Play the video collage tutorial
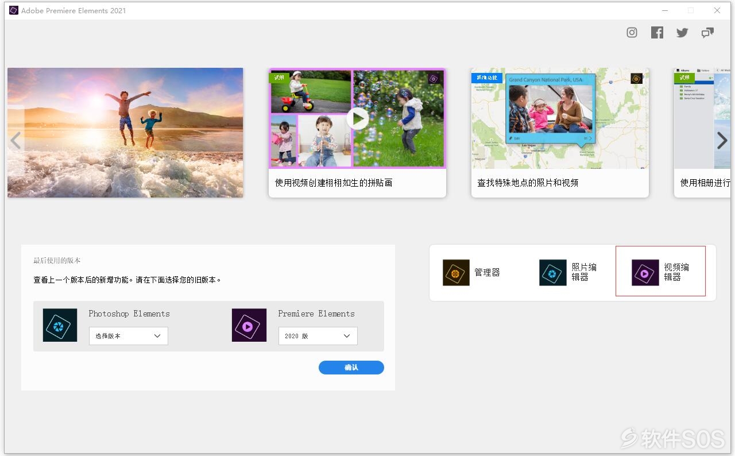 click(357, 119)
